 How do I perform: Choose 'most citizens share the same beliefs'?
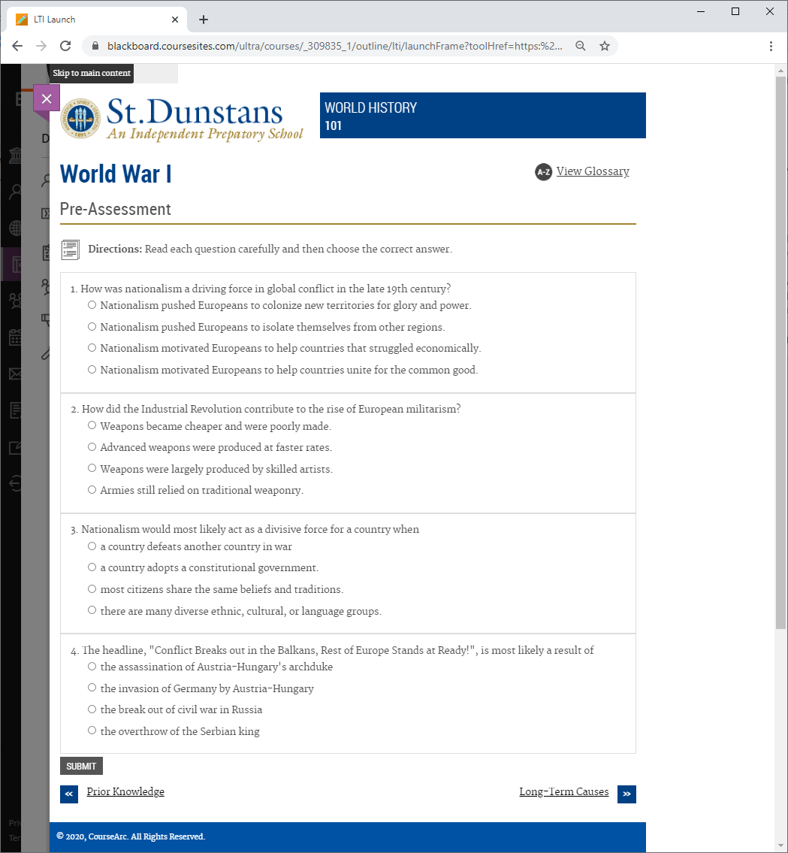92,589
